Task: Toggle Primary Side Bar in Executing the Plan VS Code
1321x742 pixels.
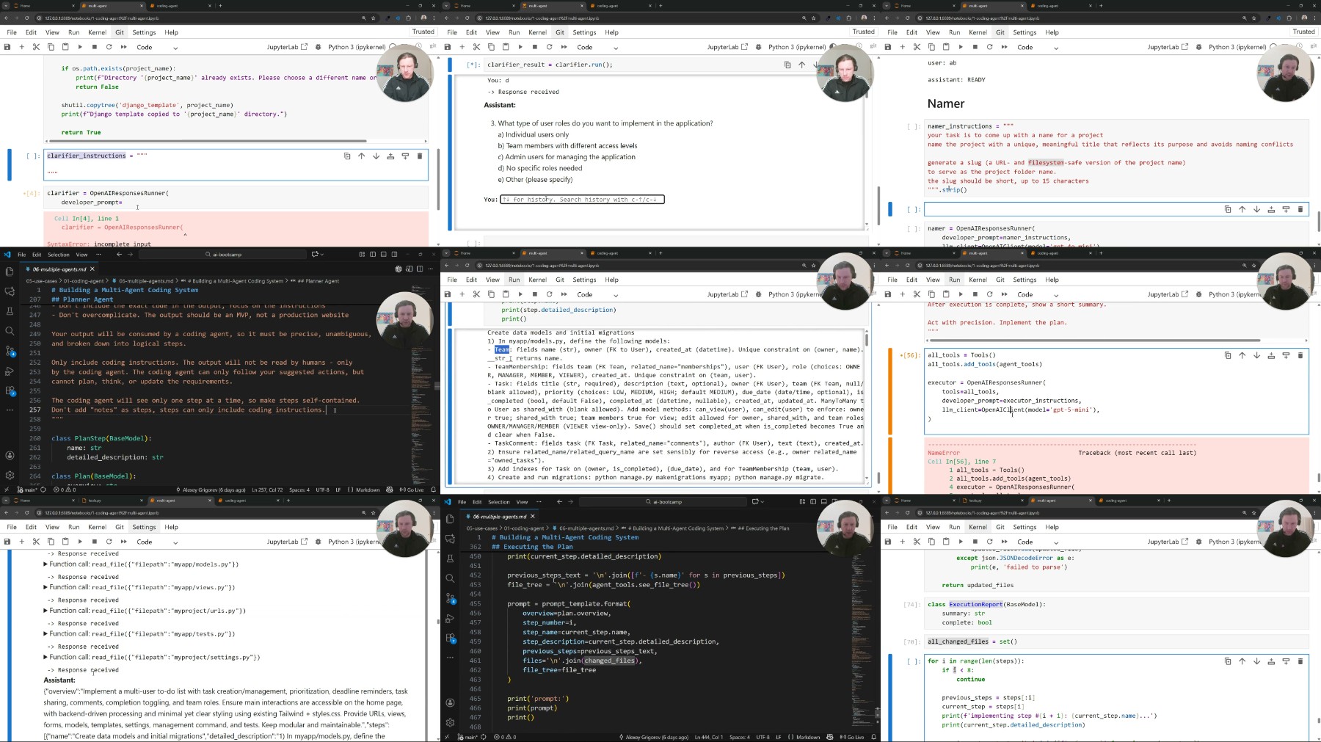Action: click(x=812, y=502)
